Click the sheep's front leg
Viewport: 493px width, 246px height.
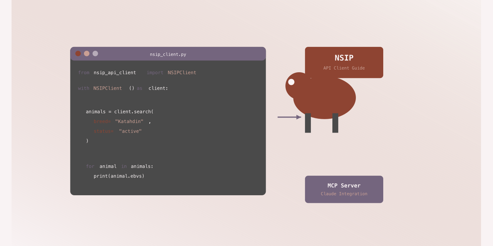coord(308,123)
